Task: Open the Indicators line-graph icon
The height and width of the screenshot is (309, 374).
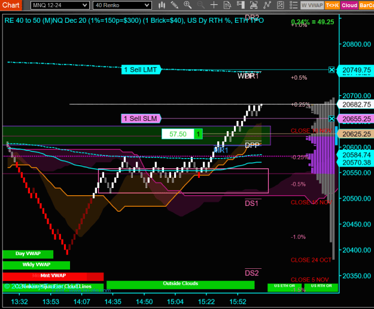Action: (x=267, y=5)
